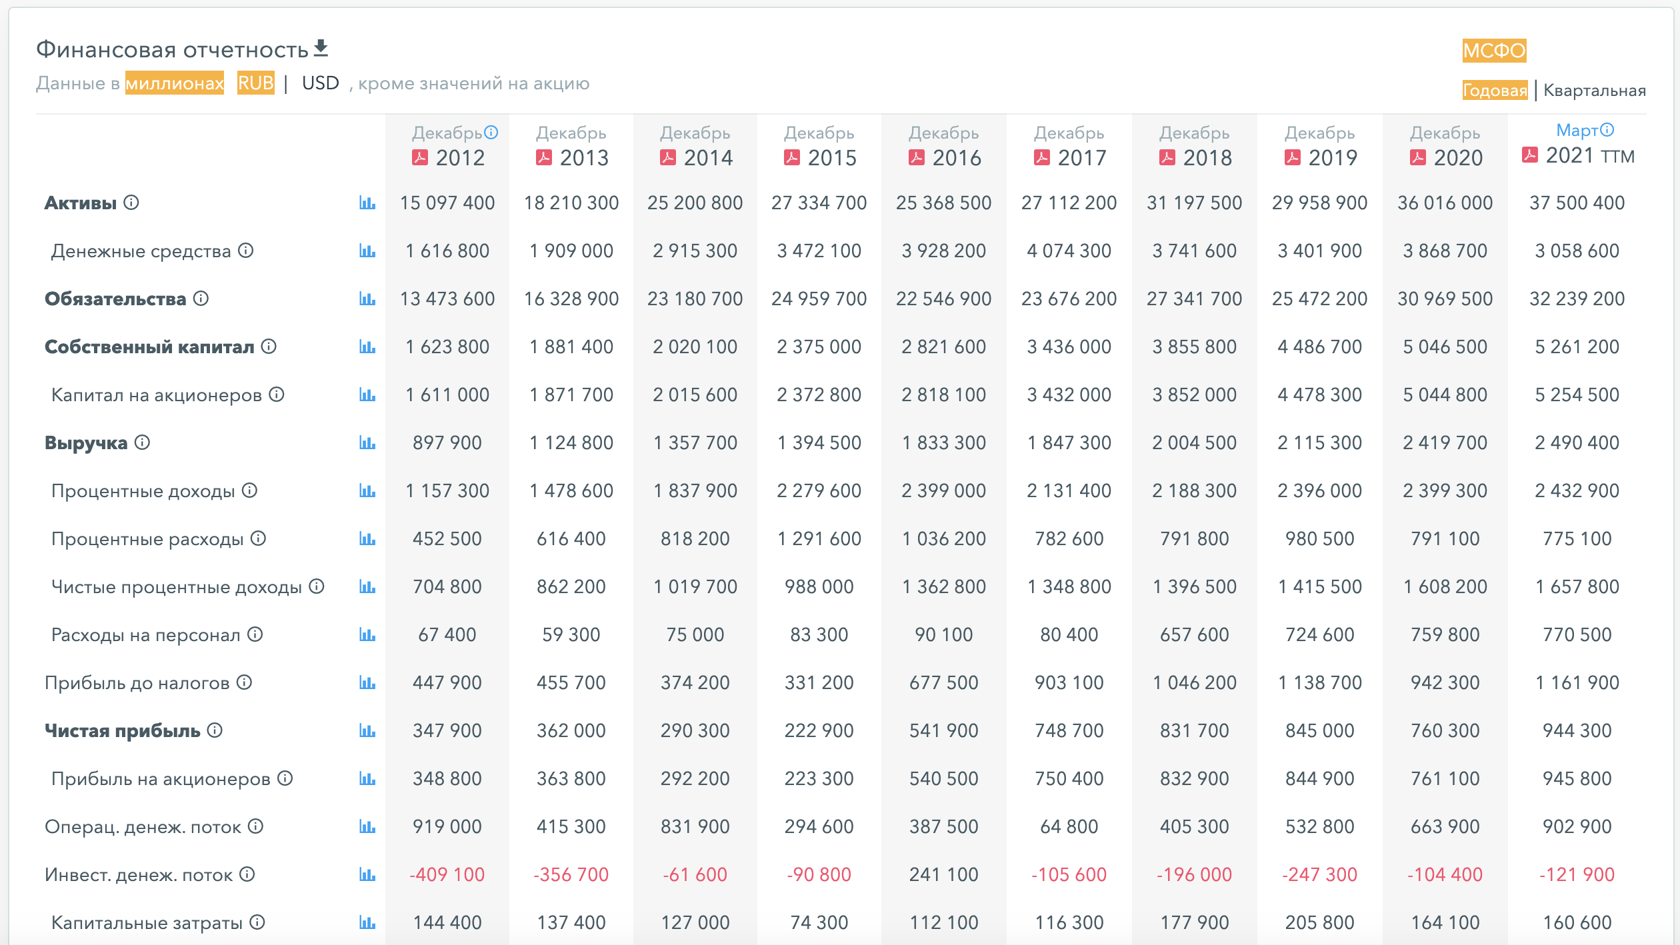The width and height of the screenshot is (1680, 945).
Task: Open the chart icon for Чистая прибыль
Action: point(367,730)
